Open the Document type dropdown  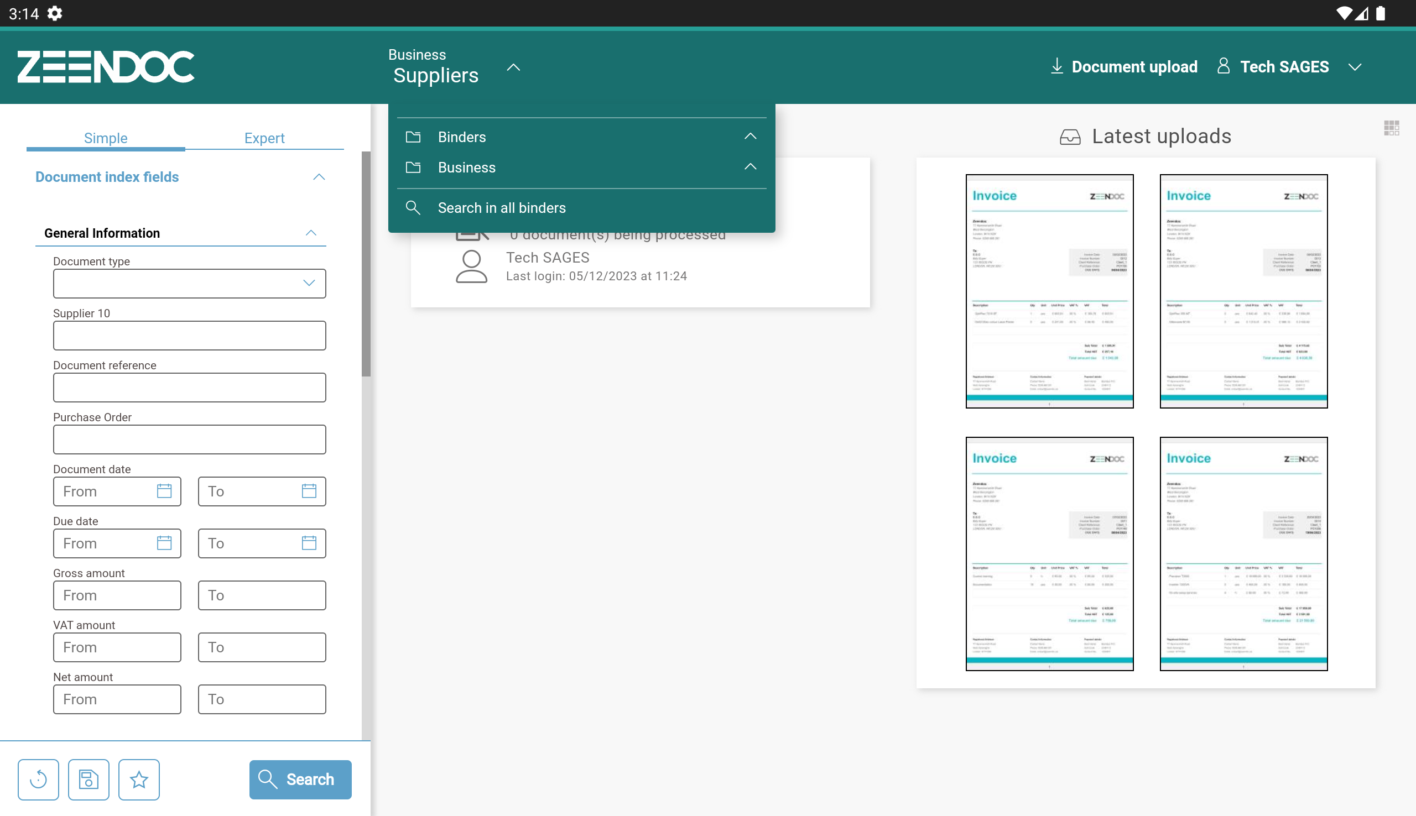click(190, 283)
